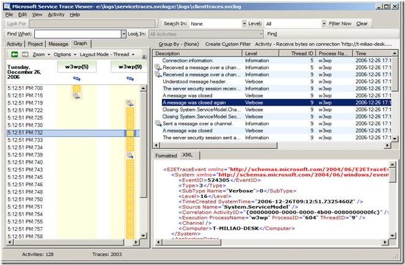
Task: Sort by the Thread ID column header
Action: pos(297,54)
